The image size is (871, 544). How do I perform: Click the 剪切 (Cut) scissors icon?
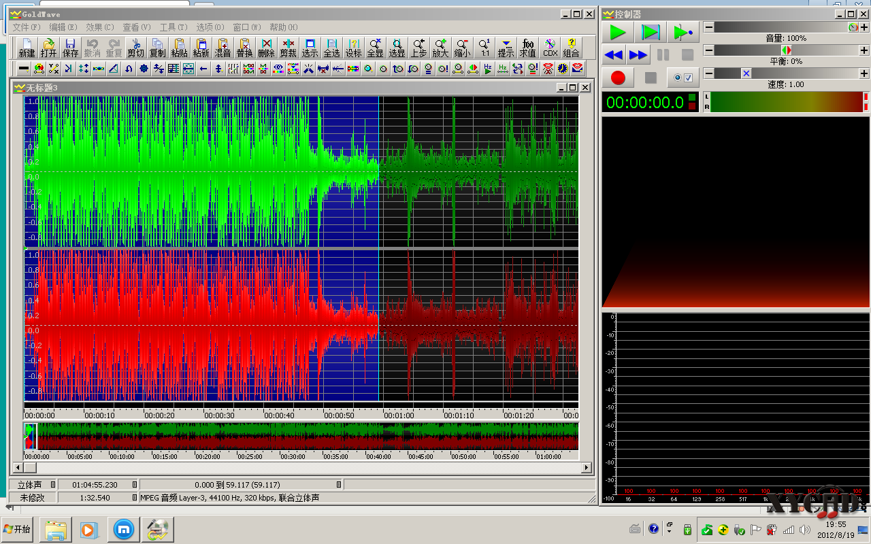[x=135, y=48]
